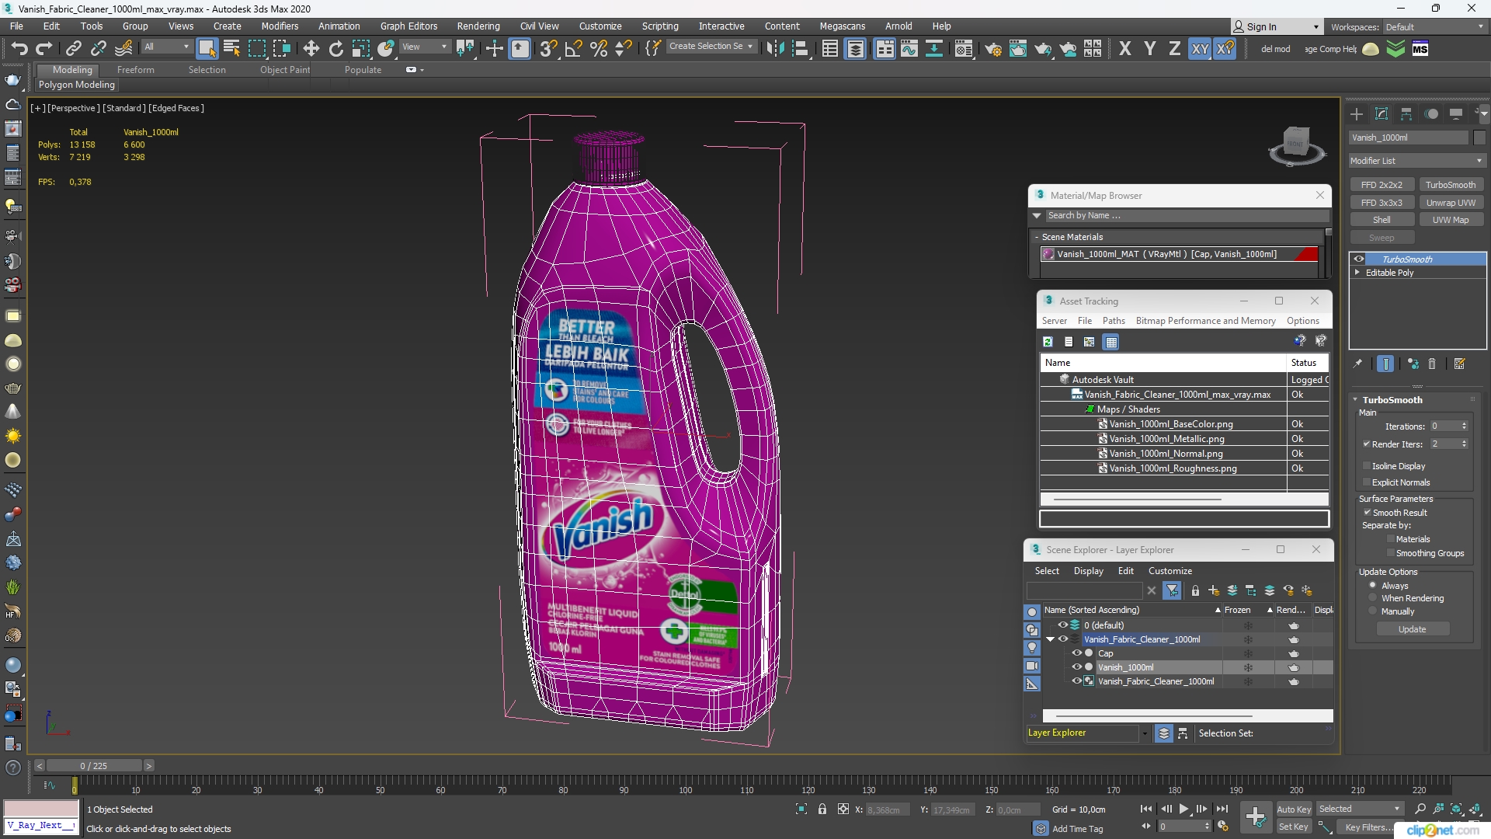Click Create New Layer icon in Scene Explorer
The height and width of the screenshot is (839, 1491).
1214,591
